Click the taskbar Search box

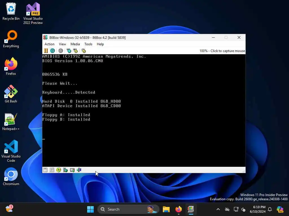[128, 209]
